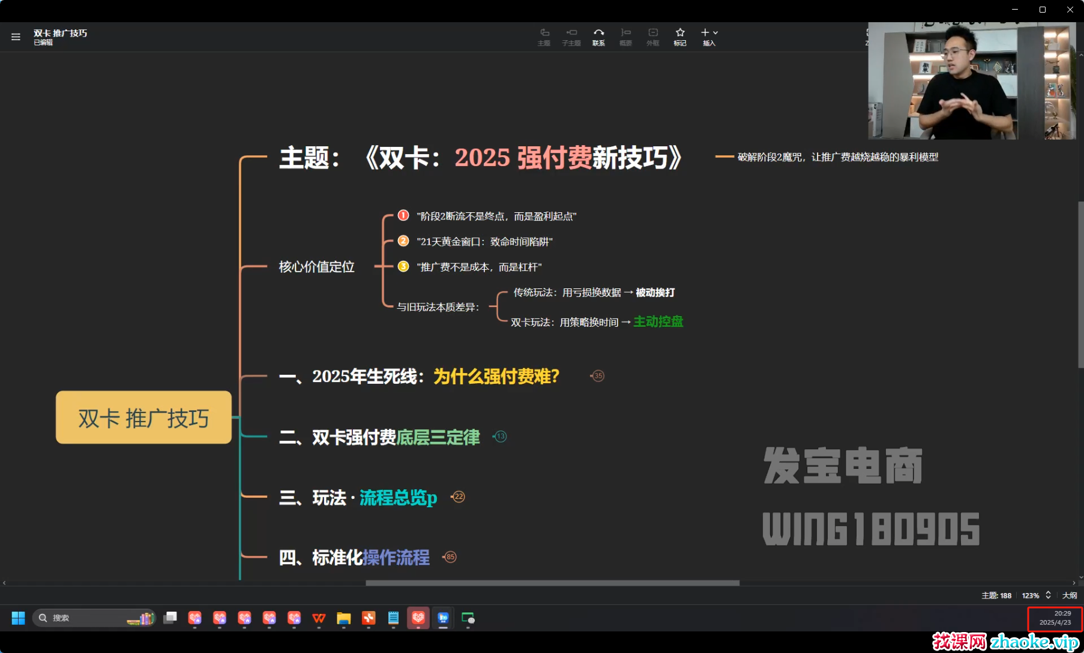Switch to 大纲 outline view

click(1070, 595)
